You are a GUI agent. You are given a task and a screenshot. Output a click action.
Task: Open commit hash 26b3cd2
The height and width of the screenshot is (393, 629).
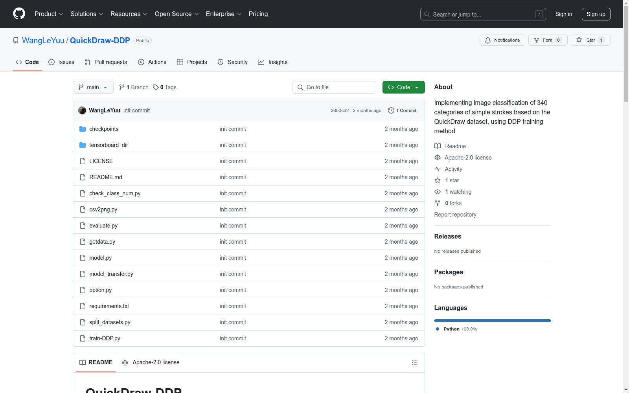340,110
